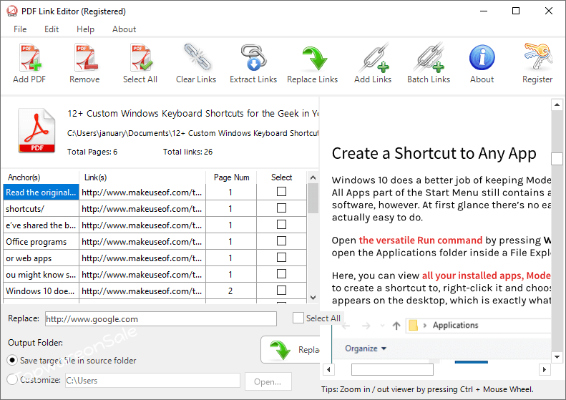The width and height of the screenshot is (566, 400).
Task: Click the preview vertical scrollbar thumb
Action: click(557, 158)
